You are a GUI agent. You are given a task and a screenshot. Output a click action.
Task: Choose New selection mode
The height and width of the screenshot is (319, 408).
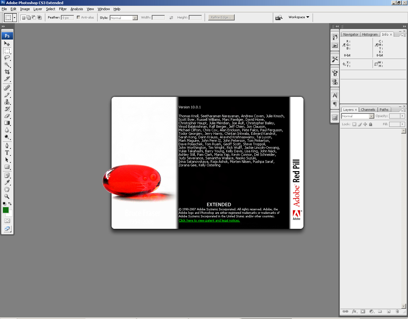[x=23, y=18]
